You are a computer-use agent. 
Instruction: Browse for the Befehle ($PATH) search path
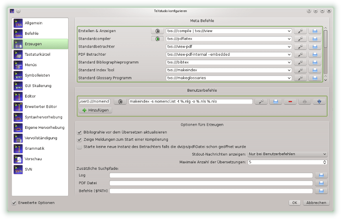pyautogui.click(x=321, y=191)
